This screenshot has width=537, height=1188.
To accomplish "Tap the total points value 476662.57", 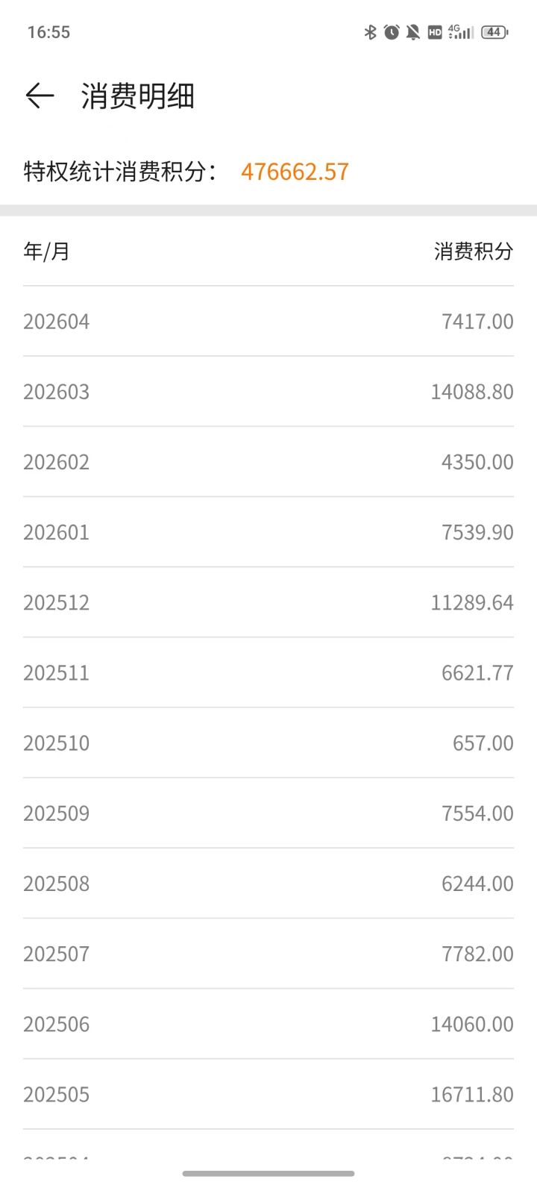I will (x=295, y=172).
